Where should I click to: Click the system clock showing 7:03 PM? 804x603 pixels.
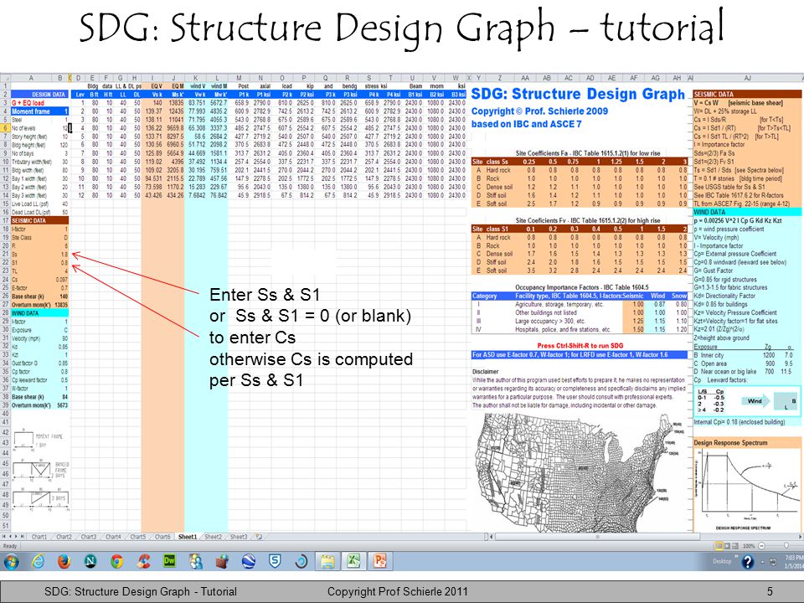[x=794, y=561]
